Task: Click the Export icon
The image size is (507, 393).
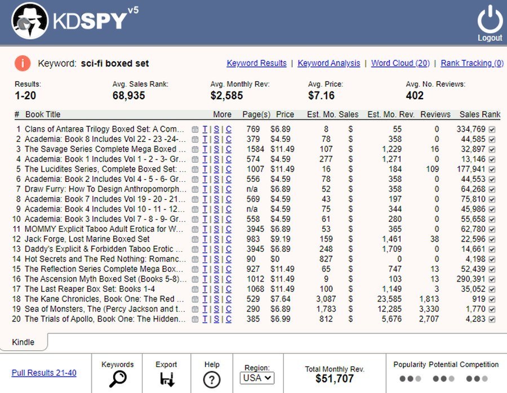Action: click(x=167, y=378)
